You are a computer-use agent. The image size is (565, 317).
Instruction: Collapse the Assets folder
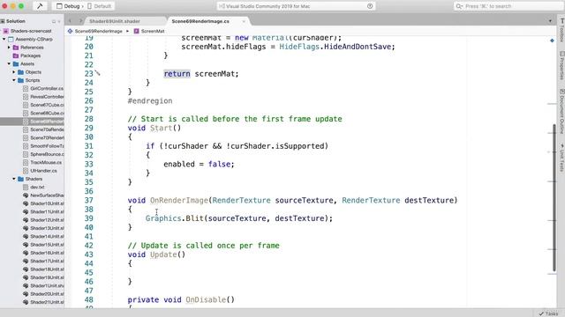pos(10,64)
